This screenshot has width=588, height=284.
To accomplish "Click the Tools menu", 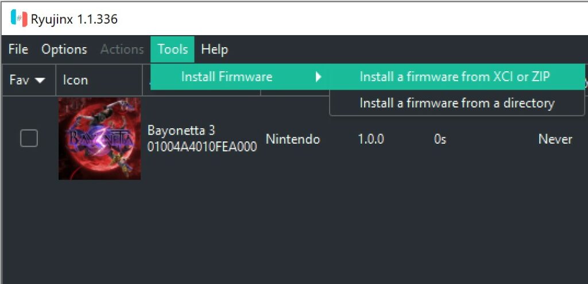I will coord(172,49).
